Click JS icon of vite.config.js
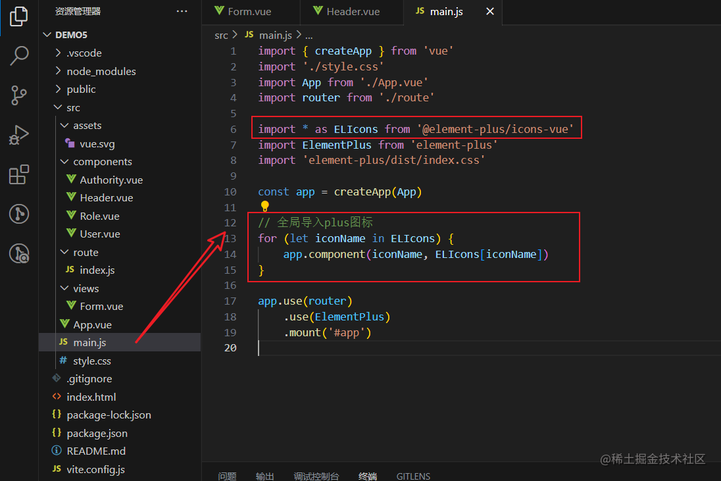The height and width of the screenshot is (481, 721). point(57,468)
